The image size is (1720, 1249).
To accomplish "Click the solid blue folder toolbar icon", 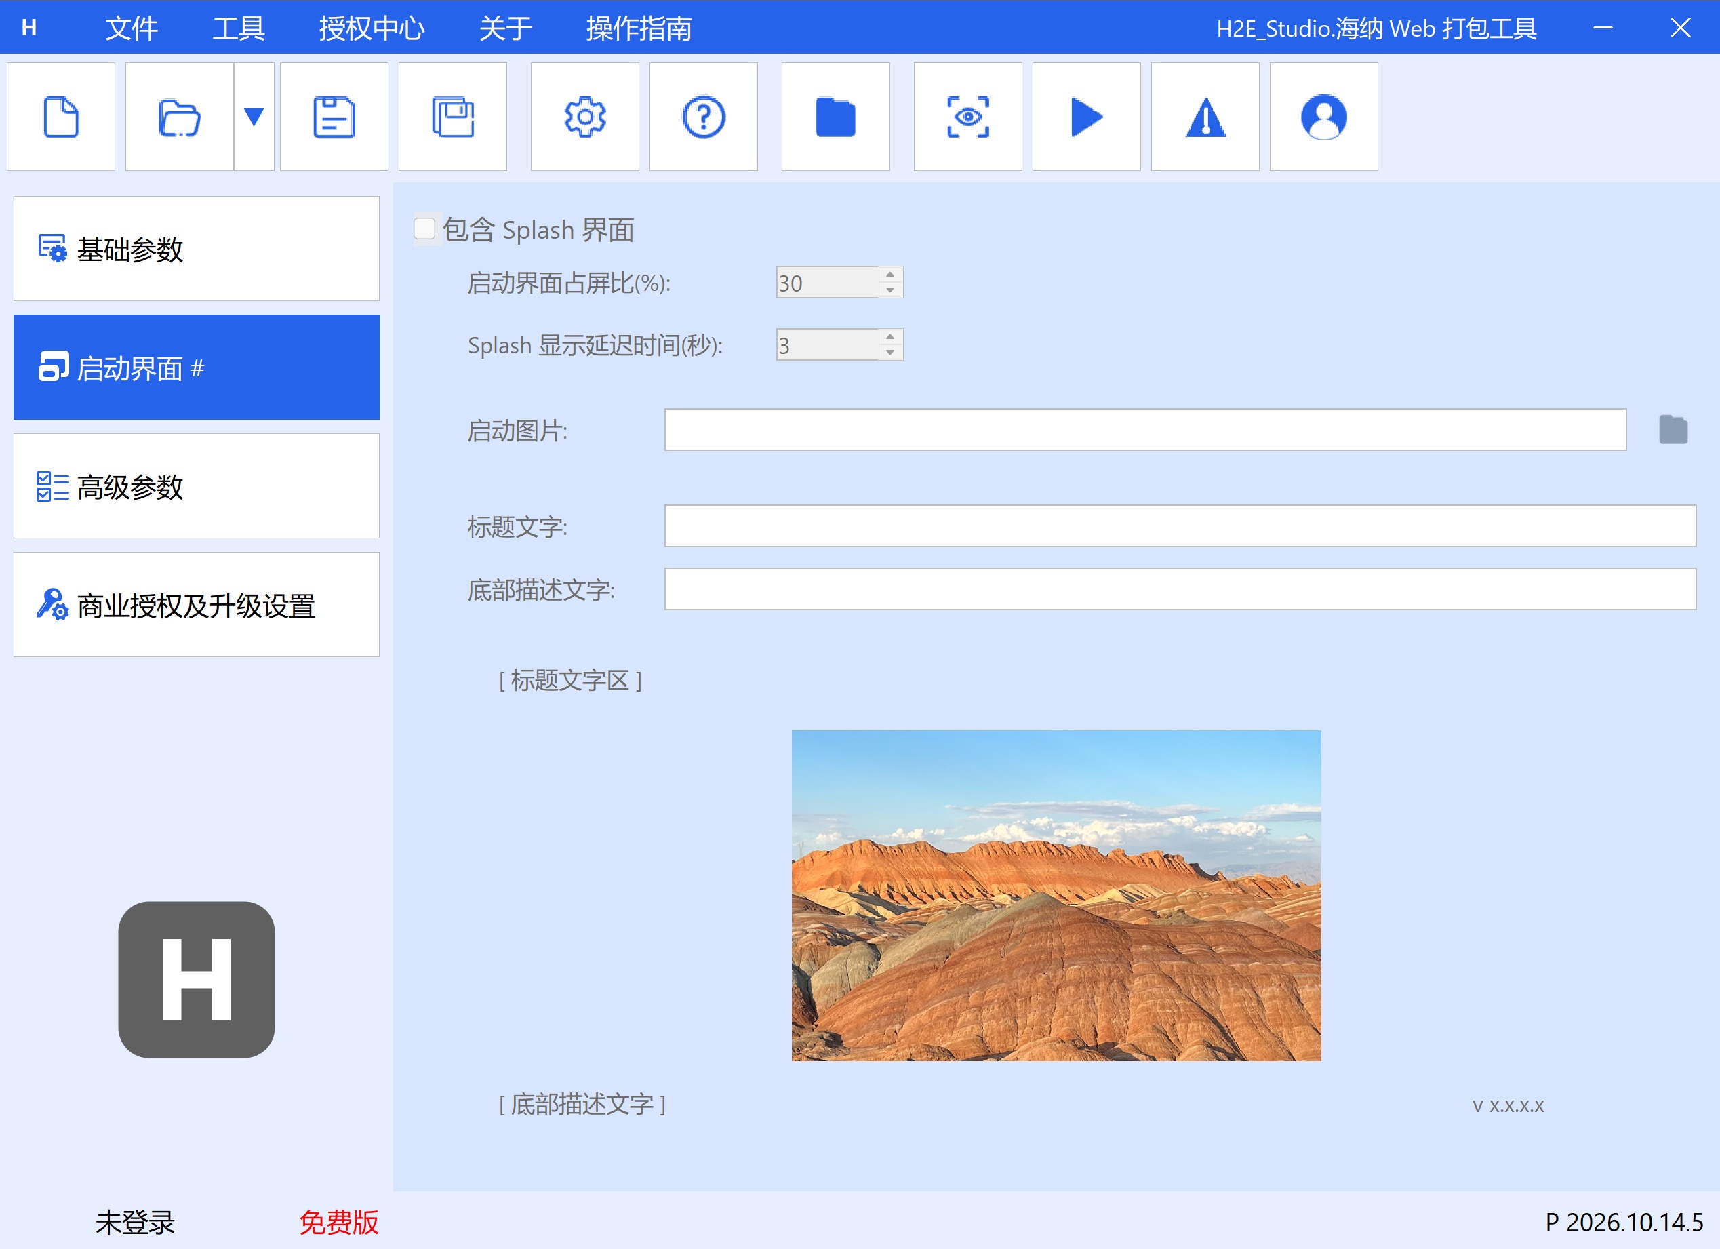I will tap(836, 117).
